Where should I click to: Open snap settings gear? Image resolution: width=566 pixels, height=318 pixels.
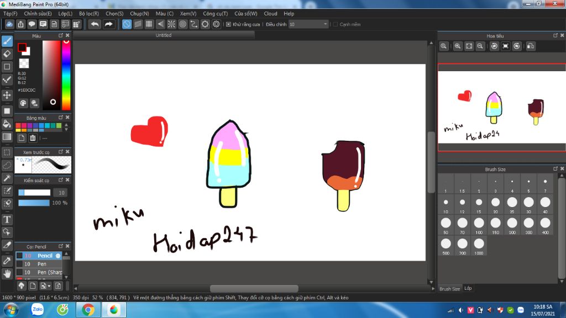pos(216,24)
